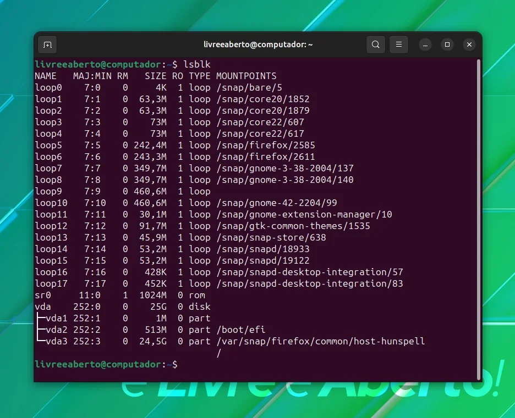
Task: Click the sr0 rom device row
Action: tap(120, 295)
